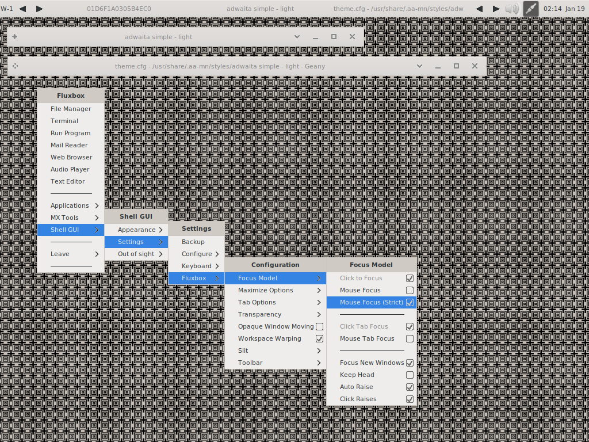Image resolution: width=589 pixels, height=442 pixels.
Task: Enable Opaque Window Moving checkbox
Action: (x=319, y=327)
